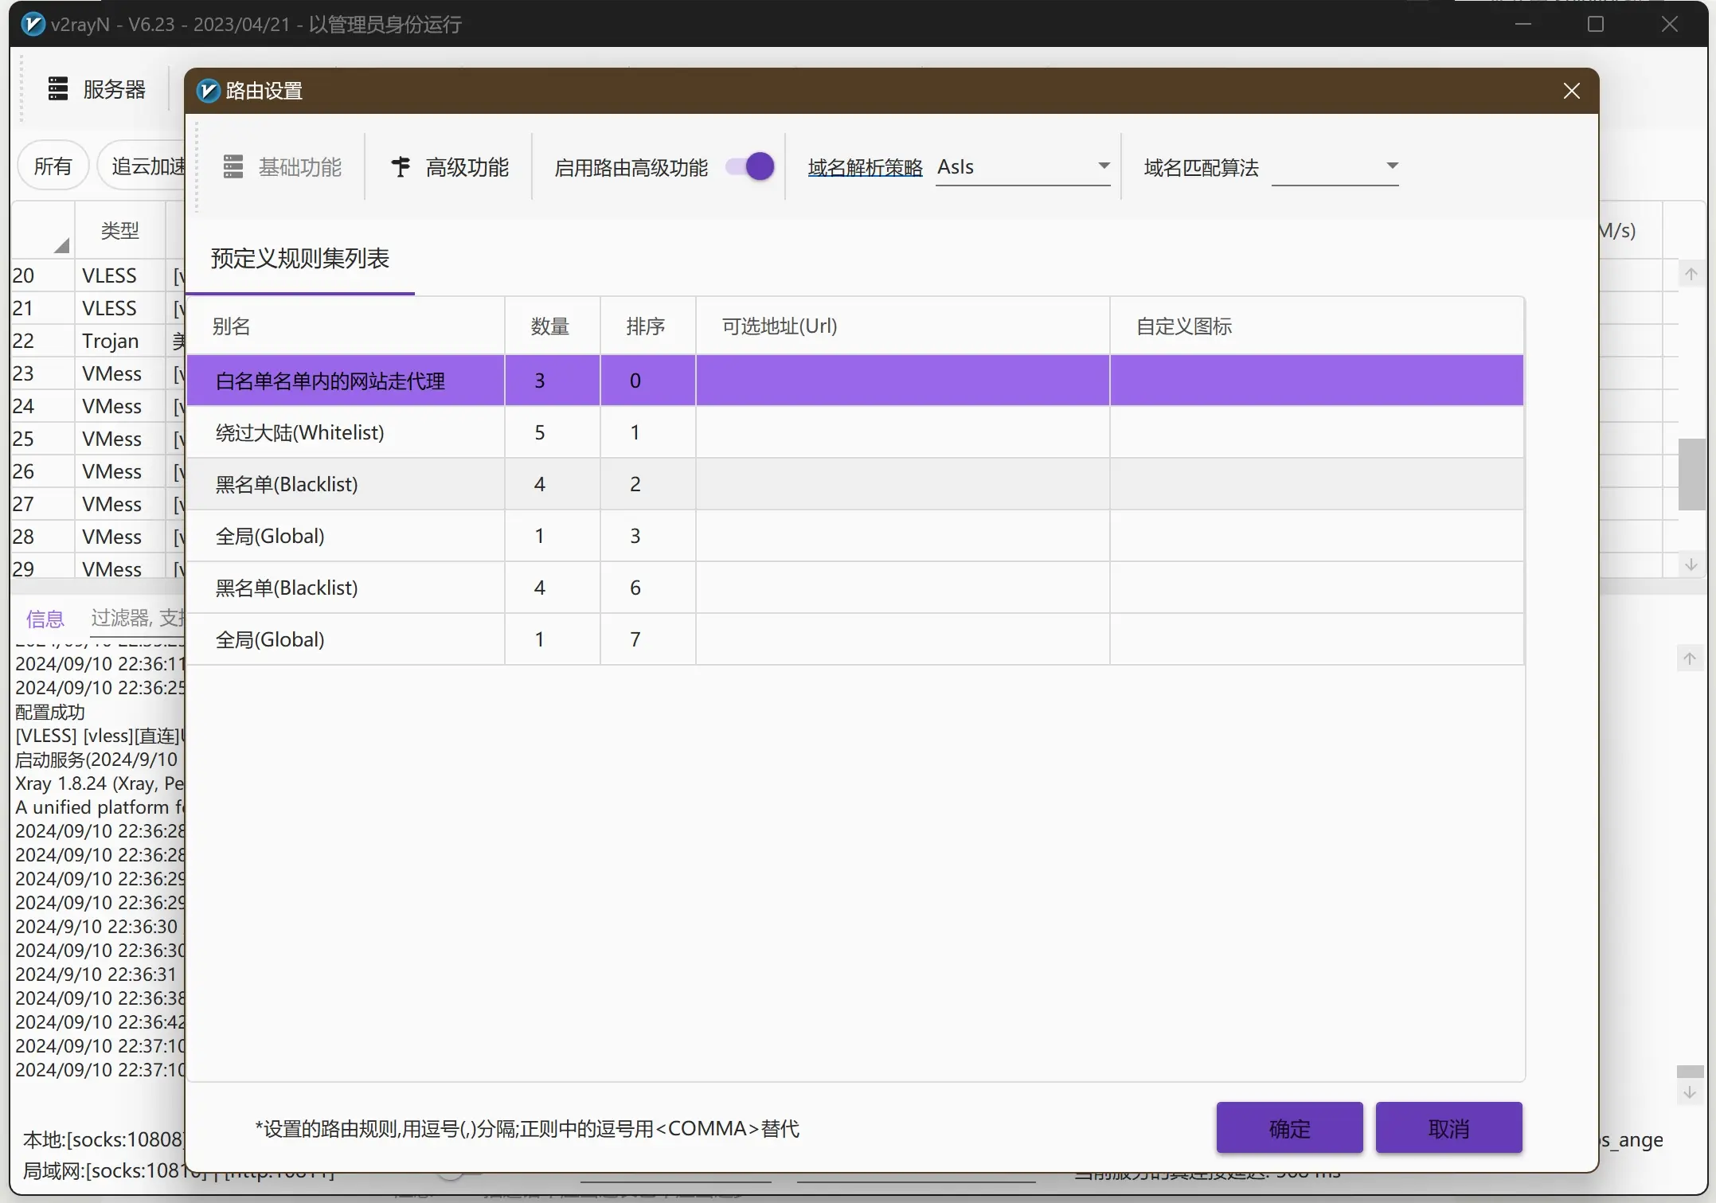The height and width of the screenshot is (1203, 1716).
Task: Click the 服务器 menu icon in main window
Action: coord(58,88)
